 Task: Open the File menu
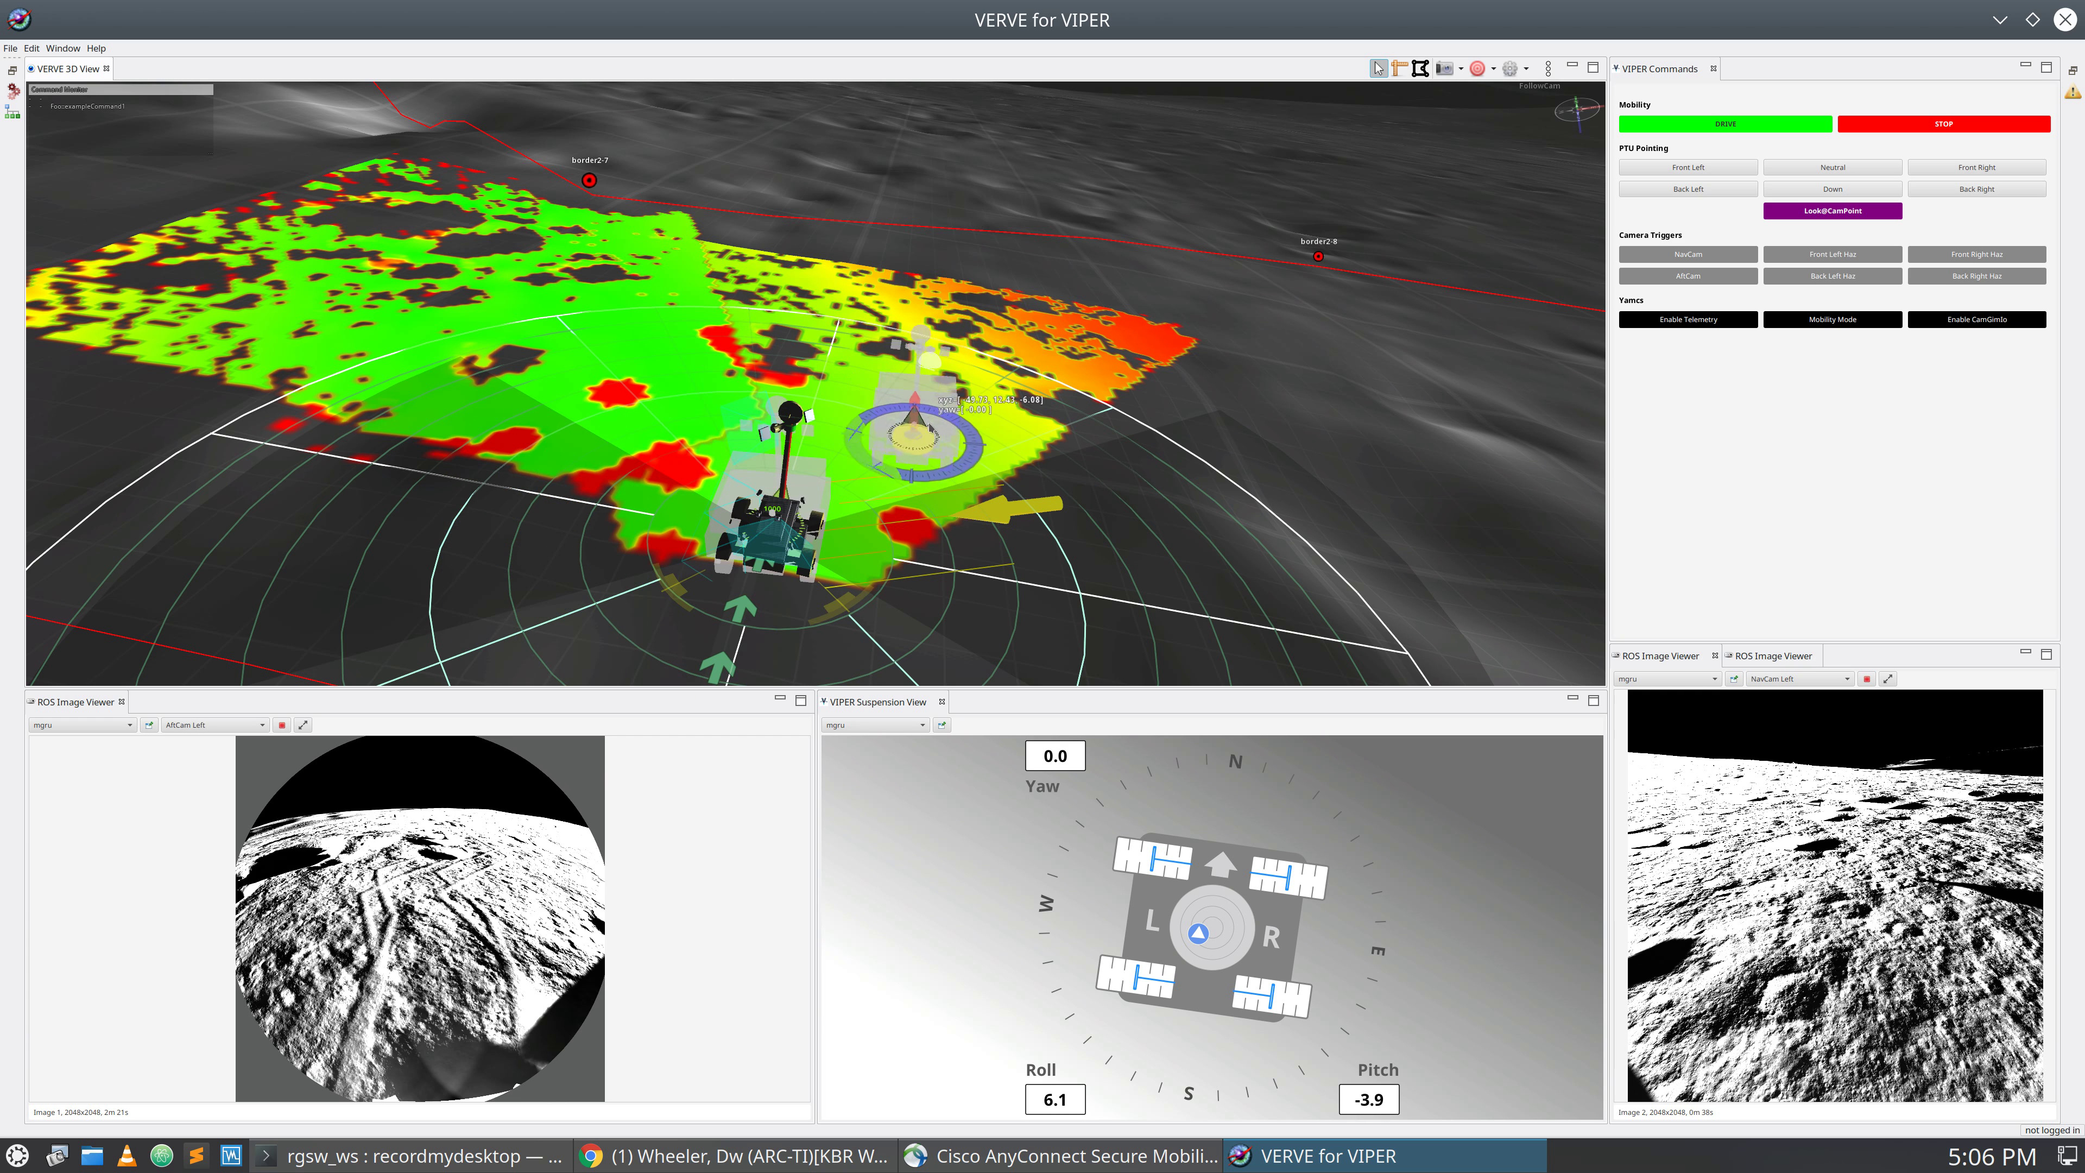(10, 48)
